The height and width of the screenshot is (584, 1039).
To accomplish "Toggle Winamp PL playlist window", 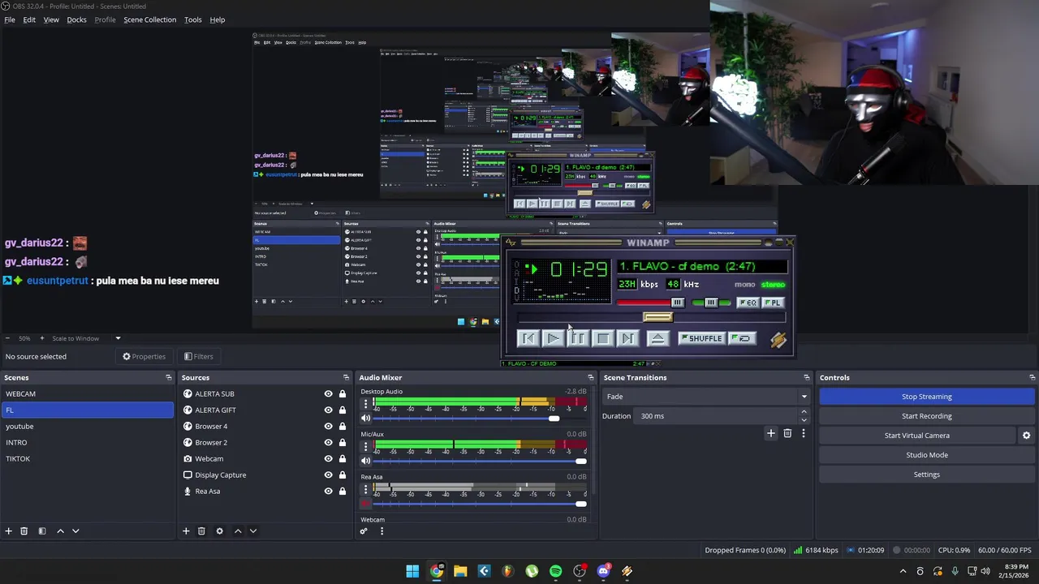I will (773, 303).
